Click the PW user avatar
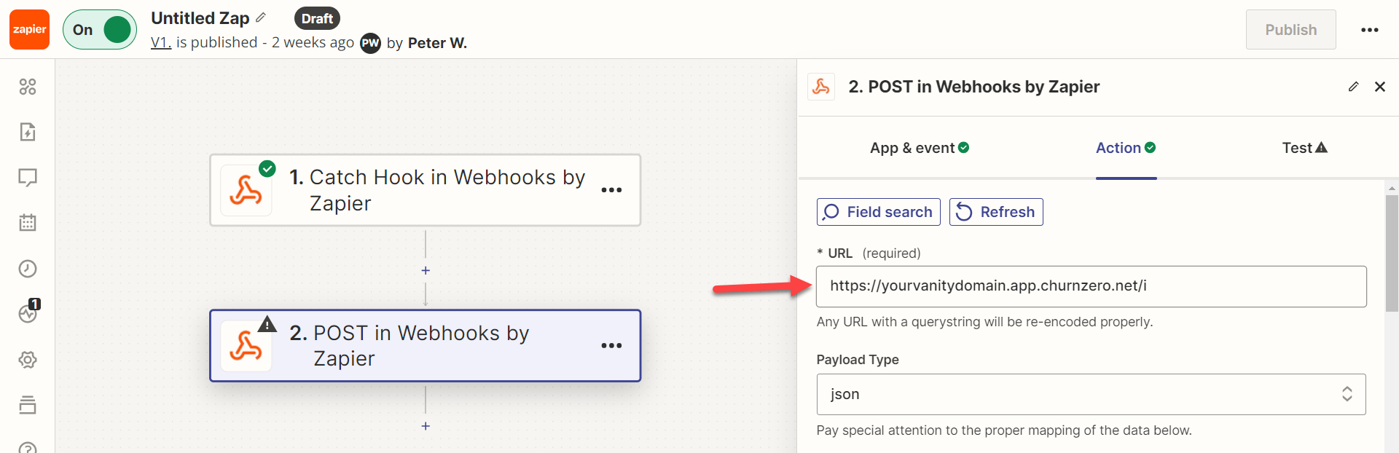 [371, 43]
